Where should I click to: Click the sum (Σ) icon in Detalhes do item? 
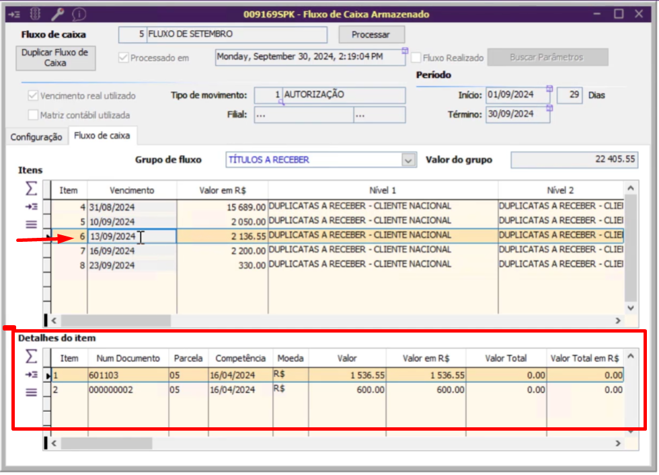click(31, 358)
